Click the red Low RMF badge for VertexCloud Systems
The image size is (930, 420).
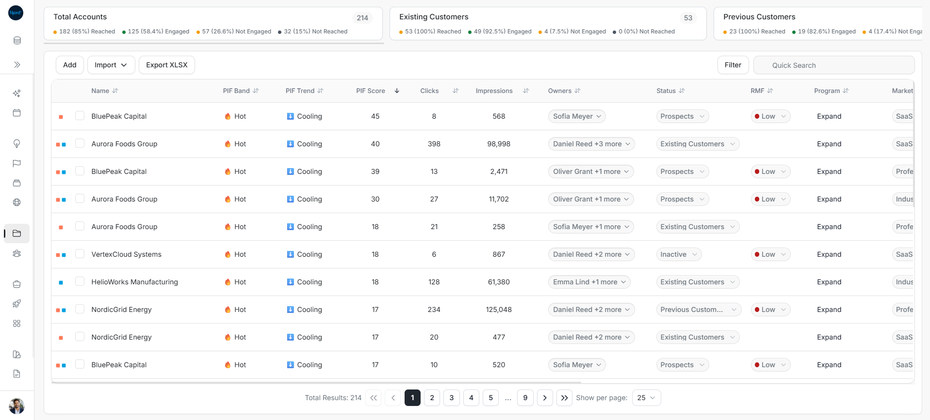click(x=770, y=254)
